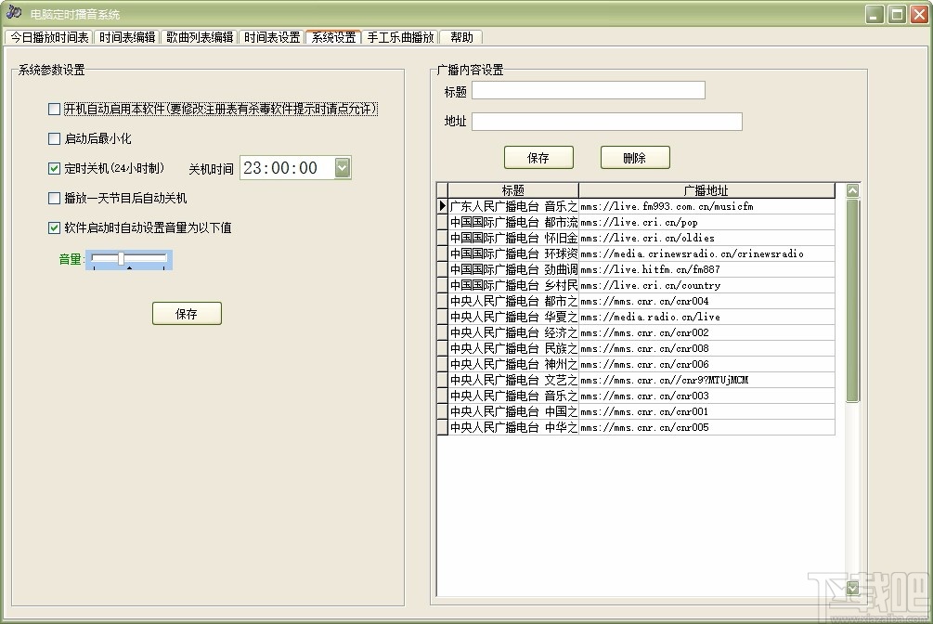Open the 时间表设置 tab
The height and width of the screenshot is (624, 933).
tap(272, 37)
